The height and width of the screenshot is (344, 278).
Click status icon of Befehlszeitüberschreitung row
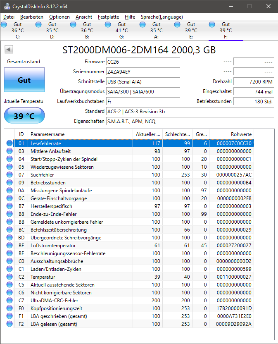pyautogui.click(x=10, y=229)
